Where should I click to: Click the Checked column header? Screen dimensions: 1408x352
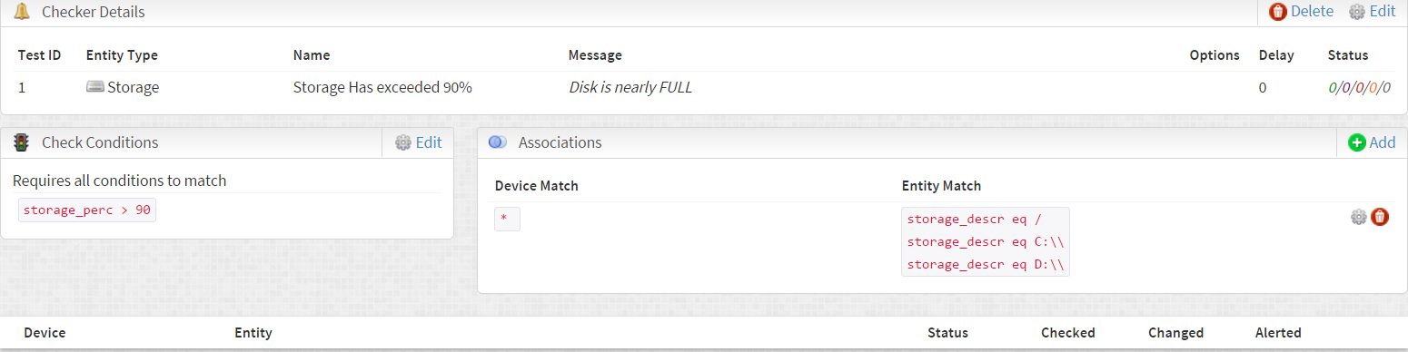1068,333
